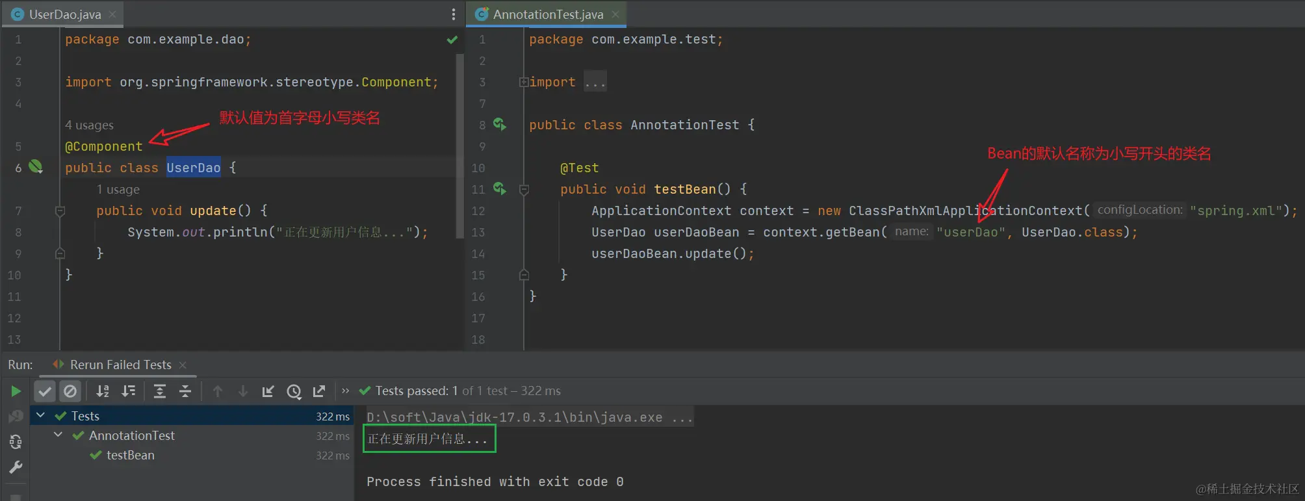Click 'Process finished with exit code 0'
Image resolution: width=1305 pixels, height=501 pixels.
click(x=495, y=482)
